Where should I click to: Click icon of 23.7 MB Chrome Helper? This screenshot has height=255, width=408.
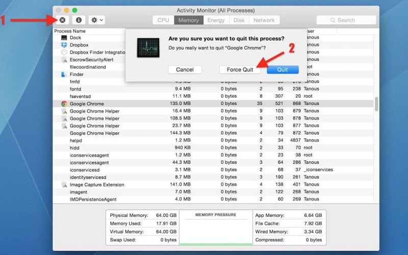pyautogui.click(x=64, y=125)
